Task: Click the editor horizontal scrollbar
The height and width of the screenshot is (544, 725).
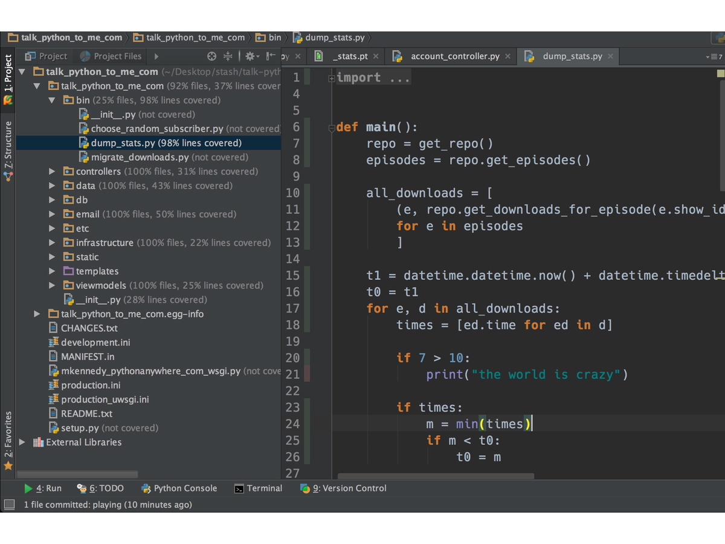Action: coord(435,476)
